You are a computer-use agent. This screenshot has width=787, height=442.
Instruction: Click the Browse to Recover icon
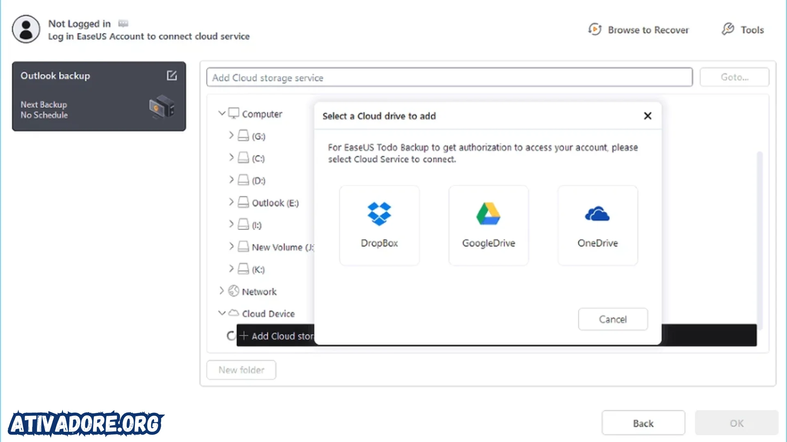pos(595,29)
